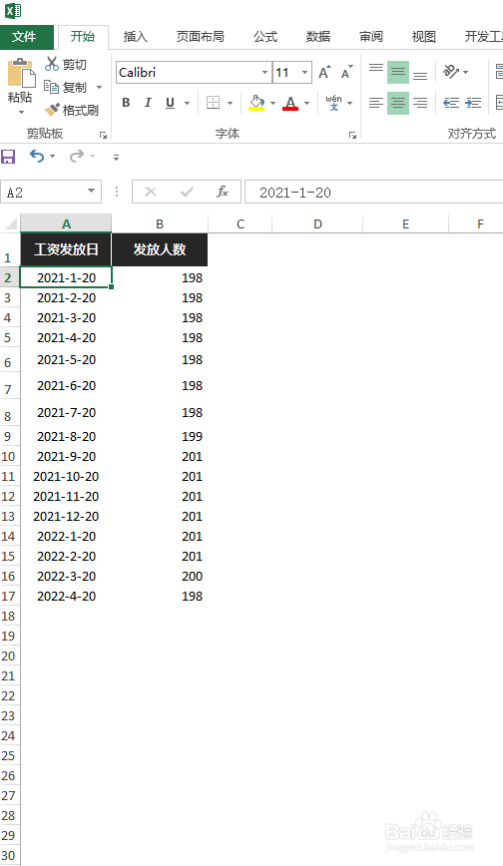Decrease indent icon
Screen dimensions: 503x866
pos(451,103)
